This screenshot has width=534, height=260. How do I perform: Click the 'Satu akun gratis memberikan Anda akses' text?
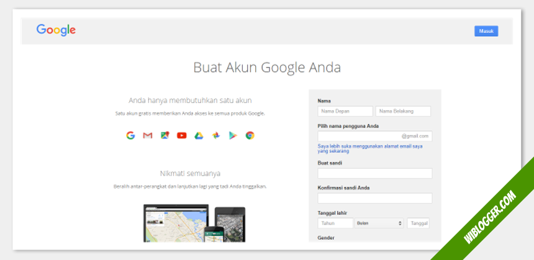point(190,113)
